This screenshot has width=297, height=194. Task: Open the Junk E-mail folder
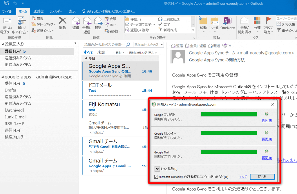(16, 117)
